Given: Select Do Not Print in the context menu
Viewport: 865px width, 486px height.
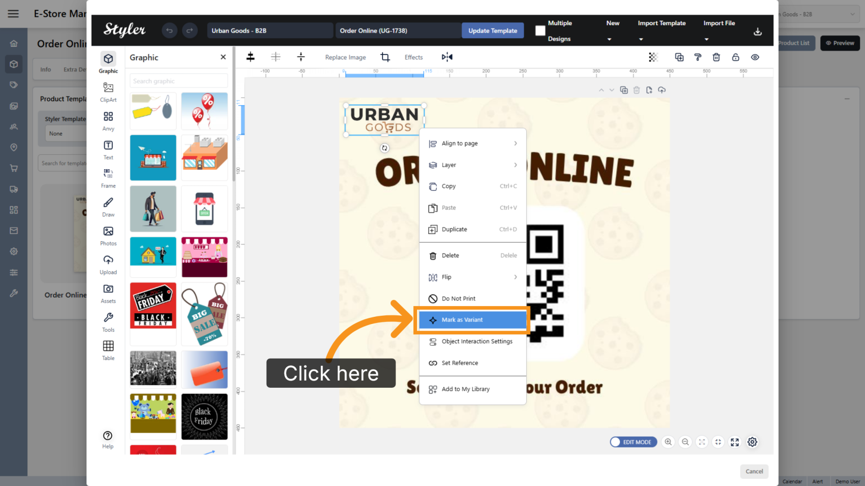Looking at the screenshot, I should click(x=473, y=299).
